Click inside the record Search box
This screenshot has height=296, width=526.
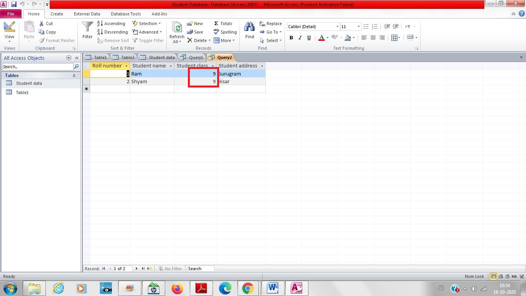tap(200, 269)
